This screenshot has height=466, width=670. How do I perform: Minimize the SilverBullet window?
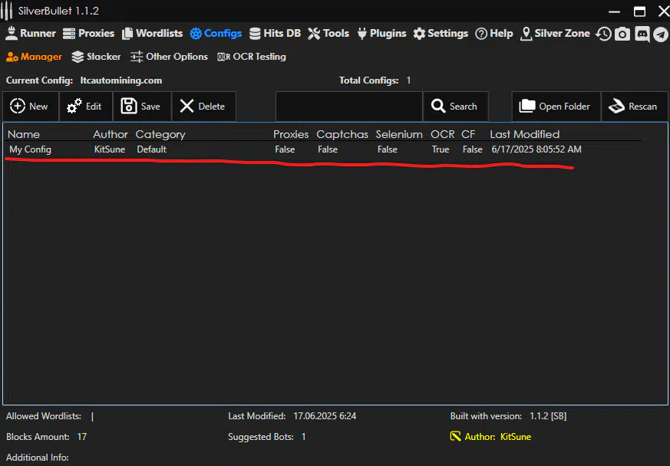pyautogui.click(x=615, y=11)
